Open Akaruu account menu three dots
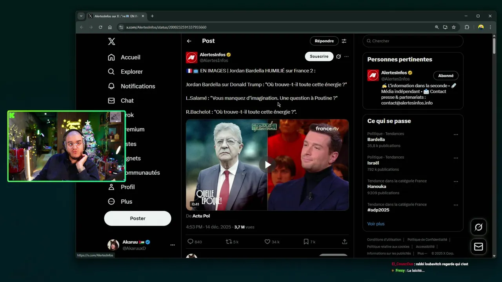Image resolution: width=502 pixels, height=282 pixels. click(173, 245)
